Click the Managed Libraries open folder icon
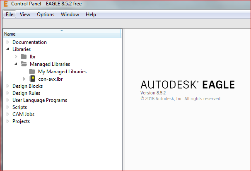This screenshot has width=251, height=171. click(x=24, y=64)
